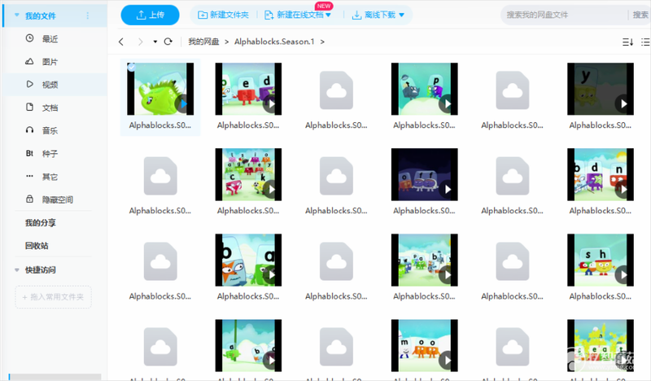Open 回收站 recycle bin
This screenshot has height=381, width=651.
coord(37,246)
